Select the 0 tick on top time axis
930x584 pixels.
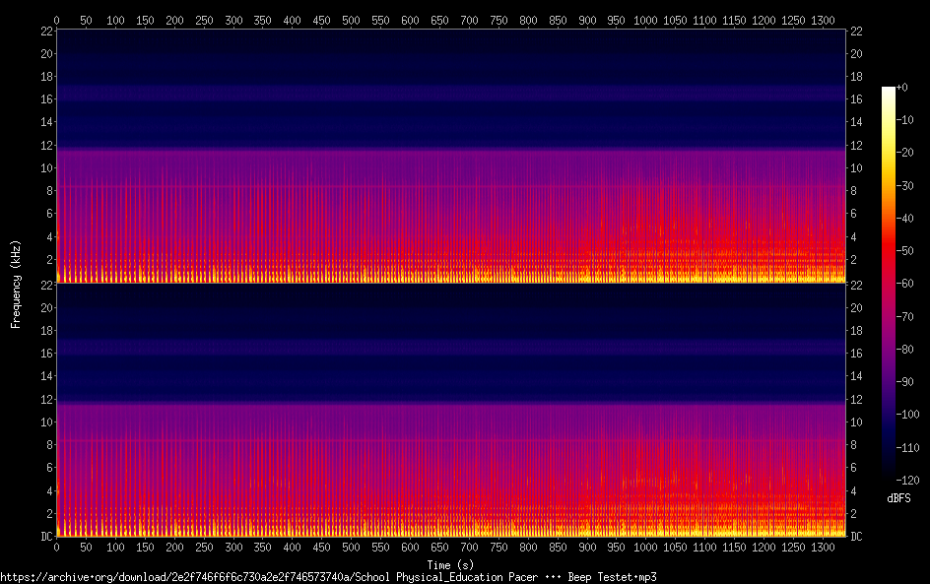(x=56, y=20)
